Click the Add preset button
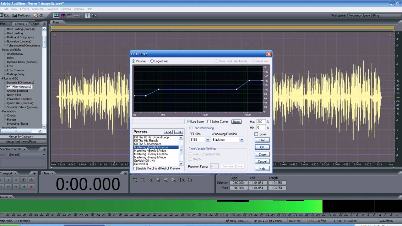The width and height of the screenshot is (402, 226). (x=168, y=132)
